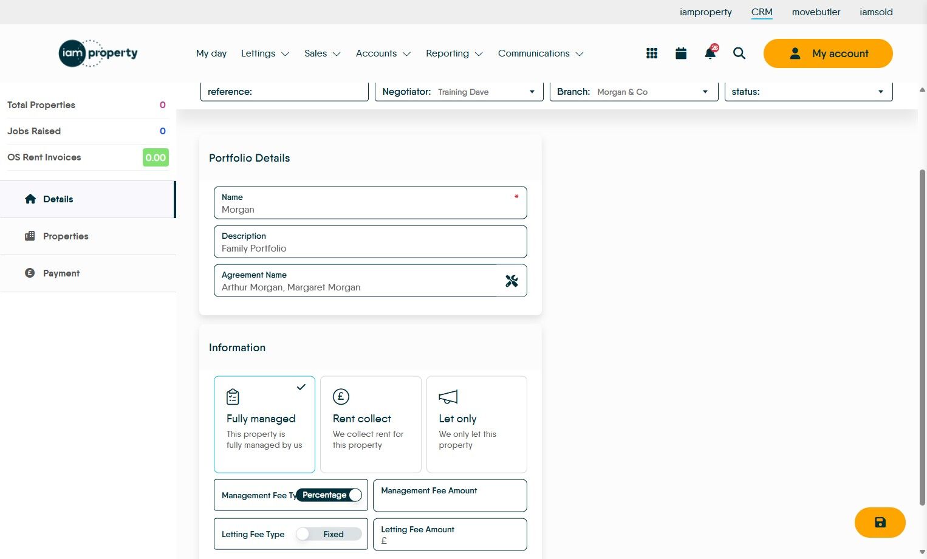The width and height of the screenshot is (927, 559).
Task: Open notifications bell icon
Action: [x=710, y=53]
